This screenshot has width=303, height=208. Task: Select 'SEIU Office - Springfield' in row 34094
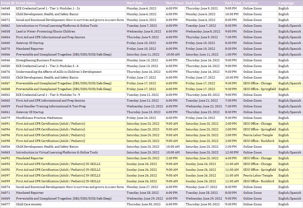[x=260, y=129]
